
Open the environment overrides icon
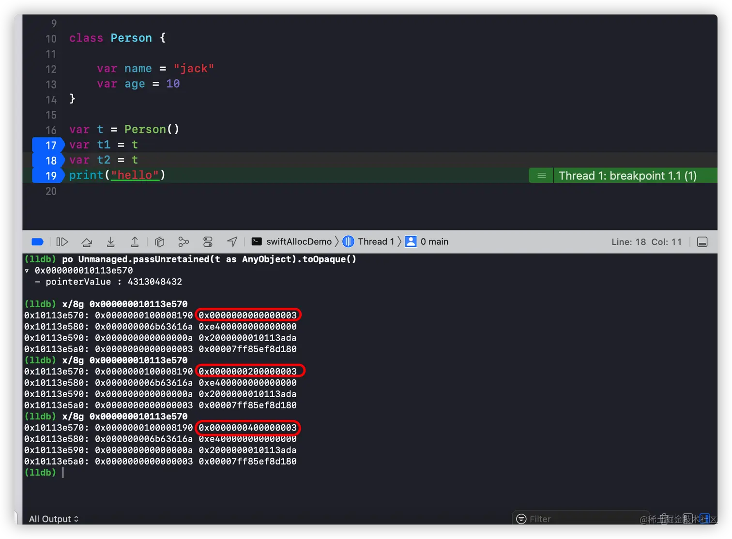(208, 242)
